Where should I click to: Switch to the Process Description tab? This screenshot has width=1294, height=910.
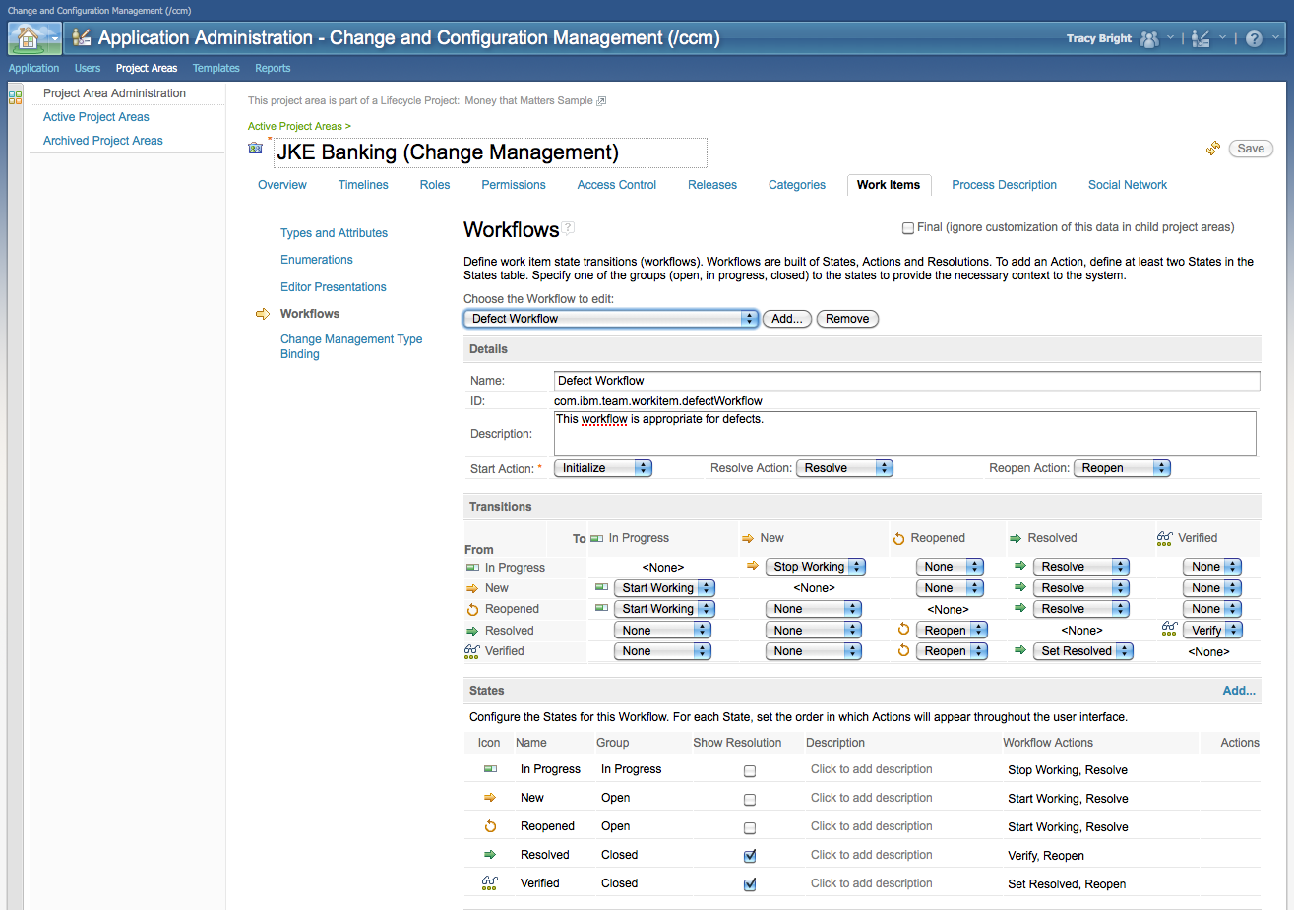pos(1005,185)
